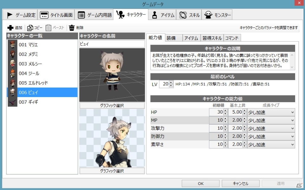Click the 防御力 initial value stepper arrows
This screenshot has height=190, width=305.
point(226,136)
